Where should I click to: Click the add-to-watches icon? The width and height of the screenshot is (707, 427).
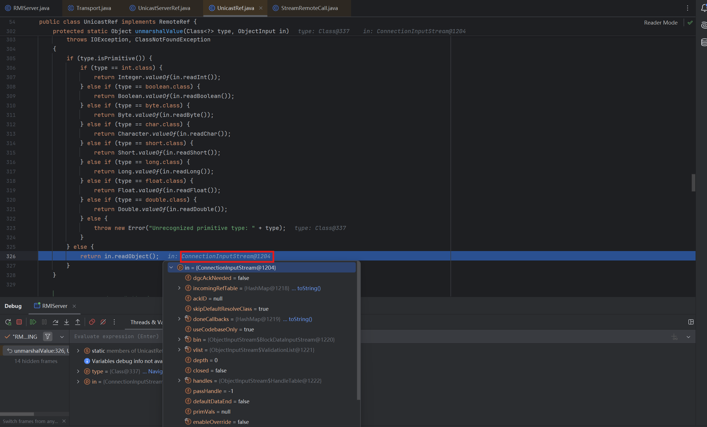674,337
